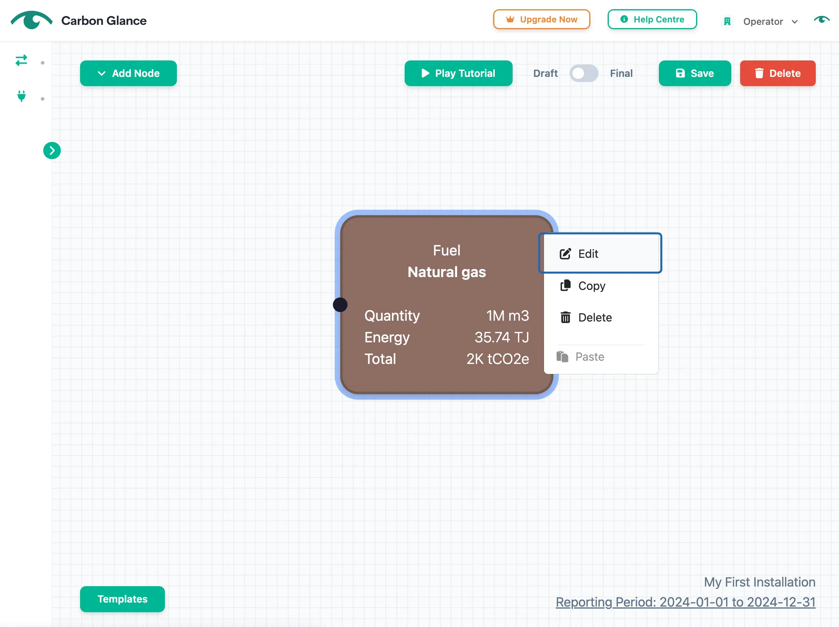839x627 pixels.
Task: Save the installation diagram
Action: [x=695, y=73]
